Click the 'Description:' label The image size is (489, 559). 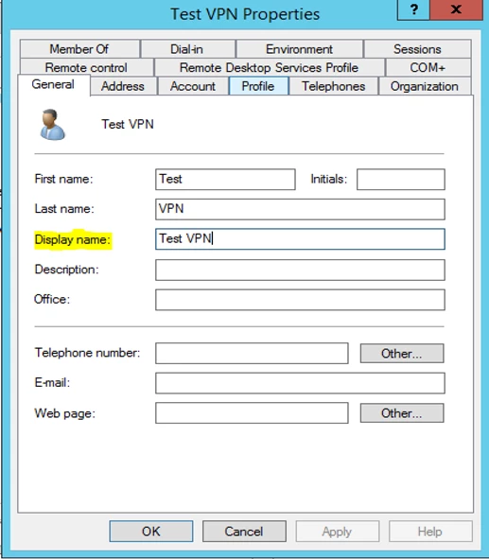tap(66, 270)
